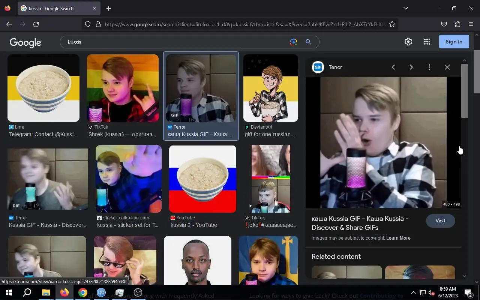Open the Firefox hamburger application menu
This screenshot has height=300, width=480.
(x=471, y=24)
